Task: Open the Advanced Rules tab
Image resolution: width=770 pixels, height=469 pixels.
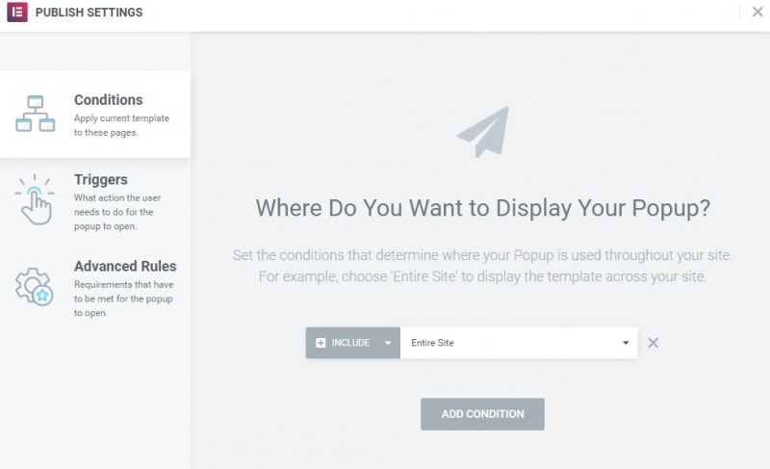Action: point(125,267)
